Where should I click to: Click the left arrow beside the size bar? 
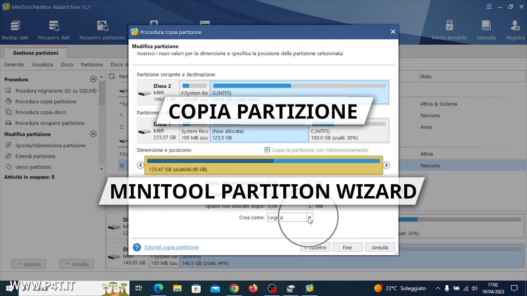[x=140, y=165]
